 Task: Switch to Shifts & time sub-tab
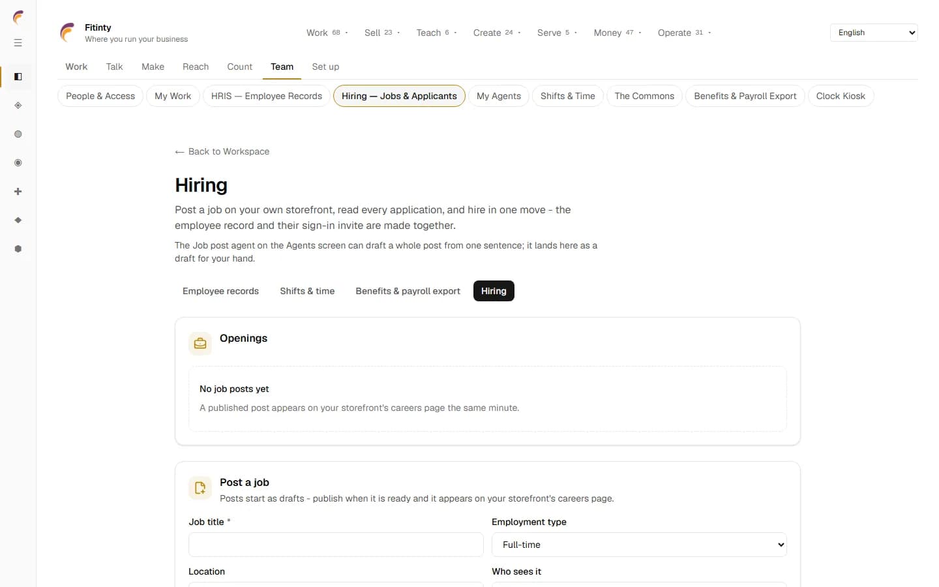pyautogui.click(x=307, y=291)
